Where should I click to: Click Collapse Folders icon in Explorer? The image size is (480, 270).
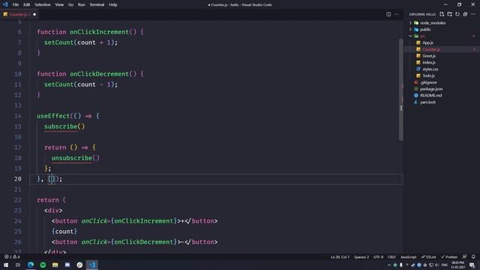(465, 14)
